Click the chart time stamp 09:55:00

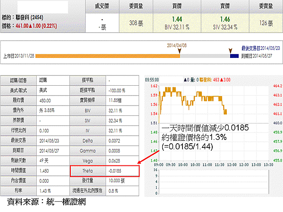coord(152,80)
